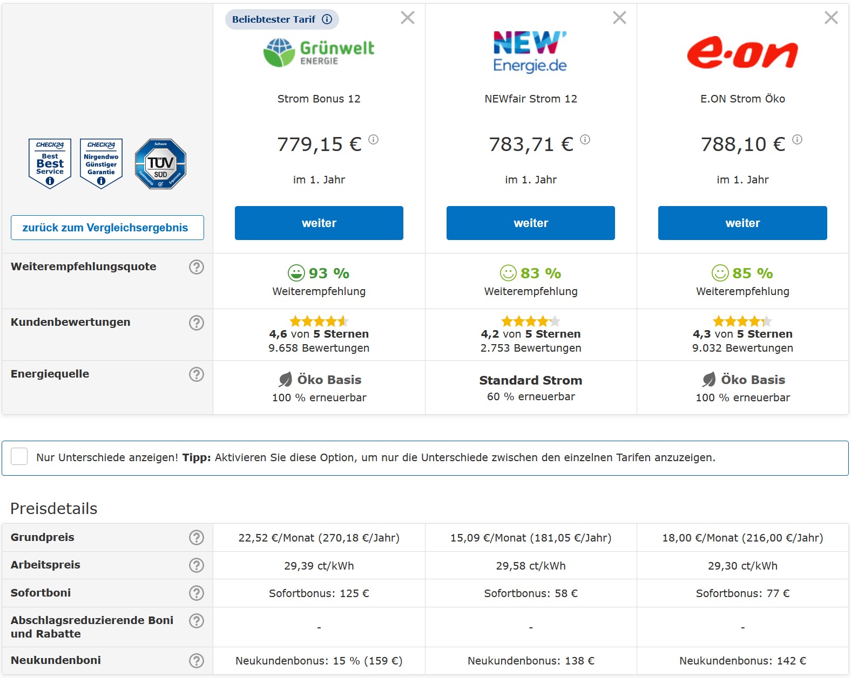
Task: Show price info next to 783,71 €
Action: click(x=585, y=140)
